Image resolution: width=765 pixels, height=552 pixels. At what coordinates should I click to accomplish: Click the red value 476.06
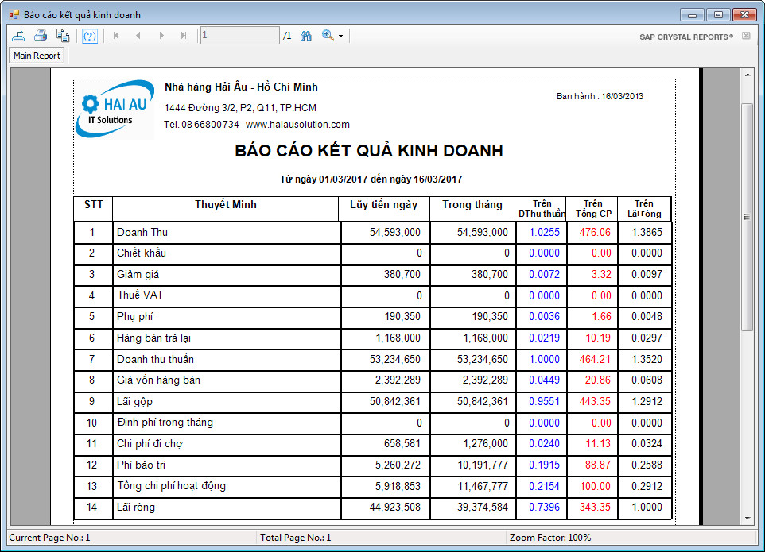click(595, 233)
